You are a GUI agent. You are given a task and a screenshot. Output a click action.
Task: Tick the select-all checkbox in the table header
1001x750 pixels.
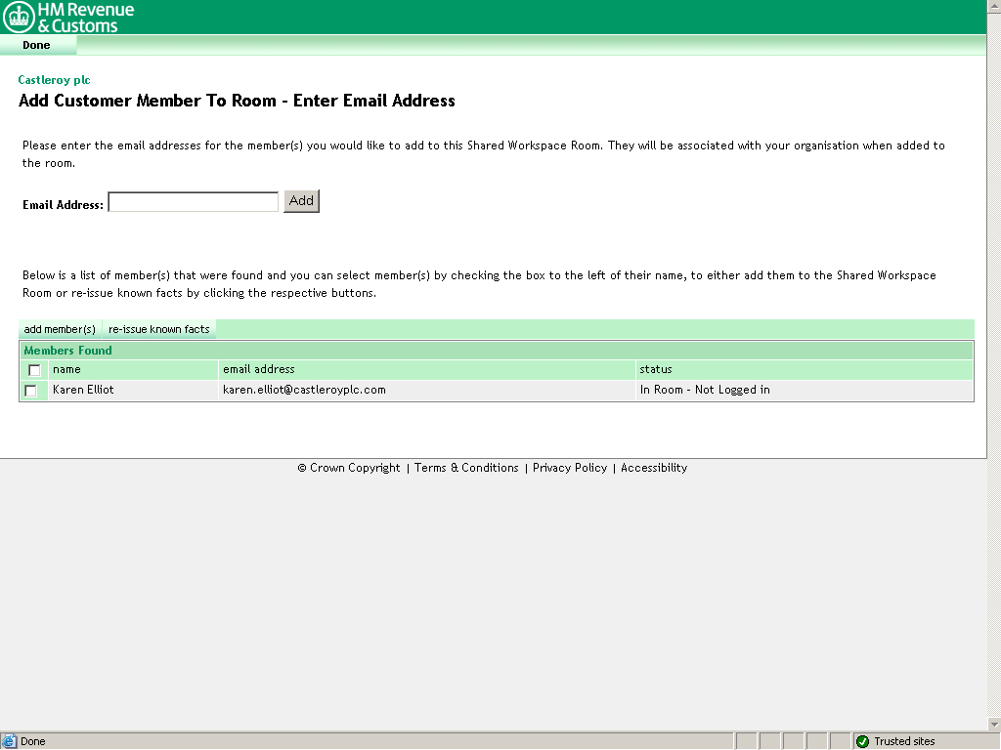pos(34,370)
